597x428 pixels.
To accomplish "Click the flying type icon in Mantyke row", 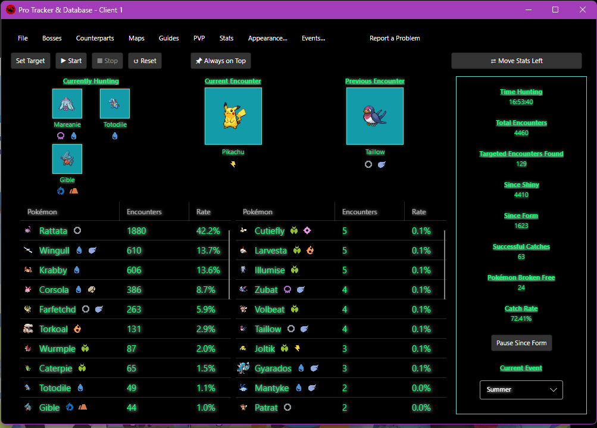I will 312,388.
